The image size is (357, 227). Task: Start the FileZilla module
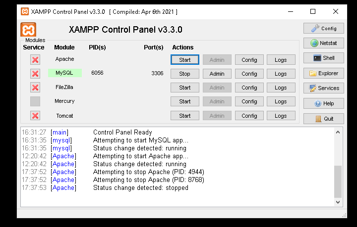[x=184, y=88]
